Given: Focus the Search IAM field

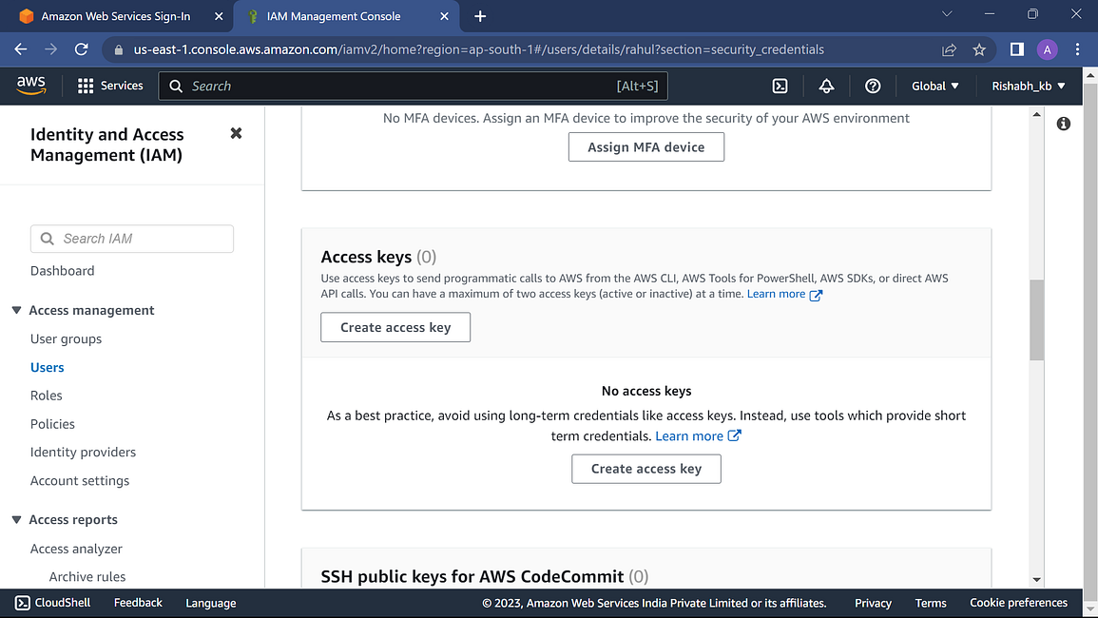Looking at the screenshot, I should (x=131, y=239).
